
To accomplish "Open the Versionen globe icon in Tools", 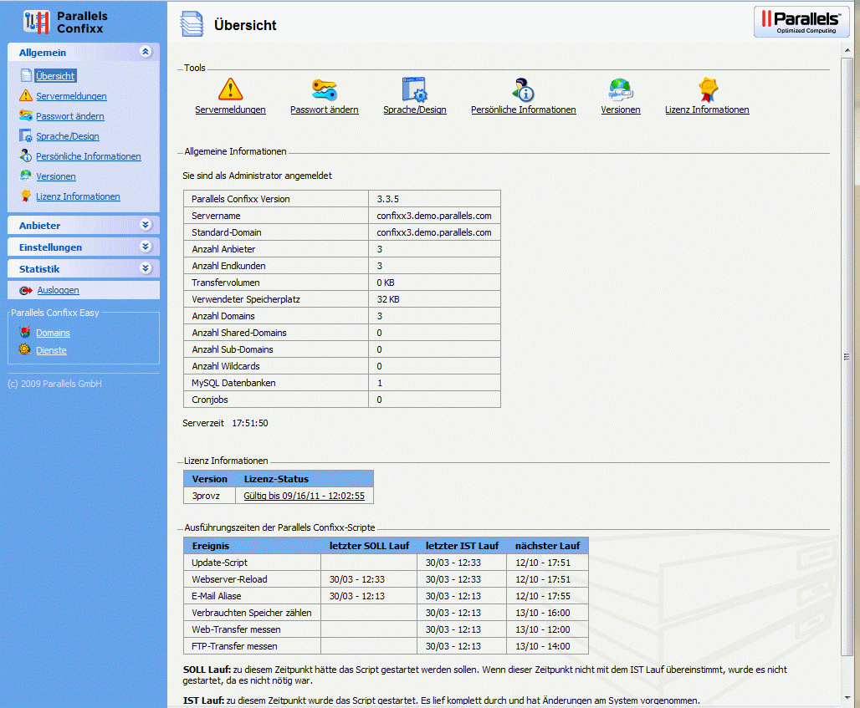I will (x=620, y=89).
